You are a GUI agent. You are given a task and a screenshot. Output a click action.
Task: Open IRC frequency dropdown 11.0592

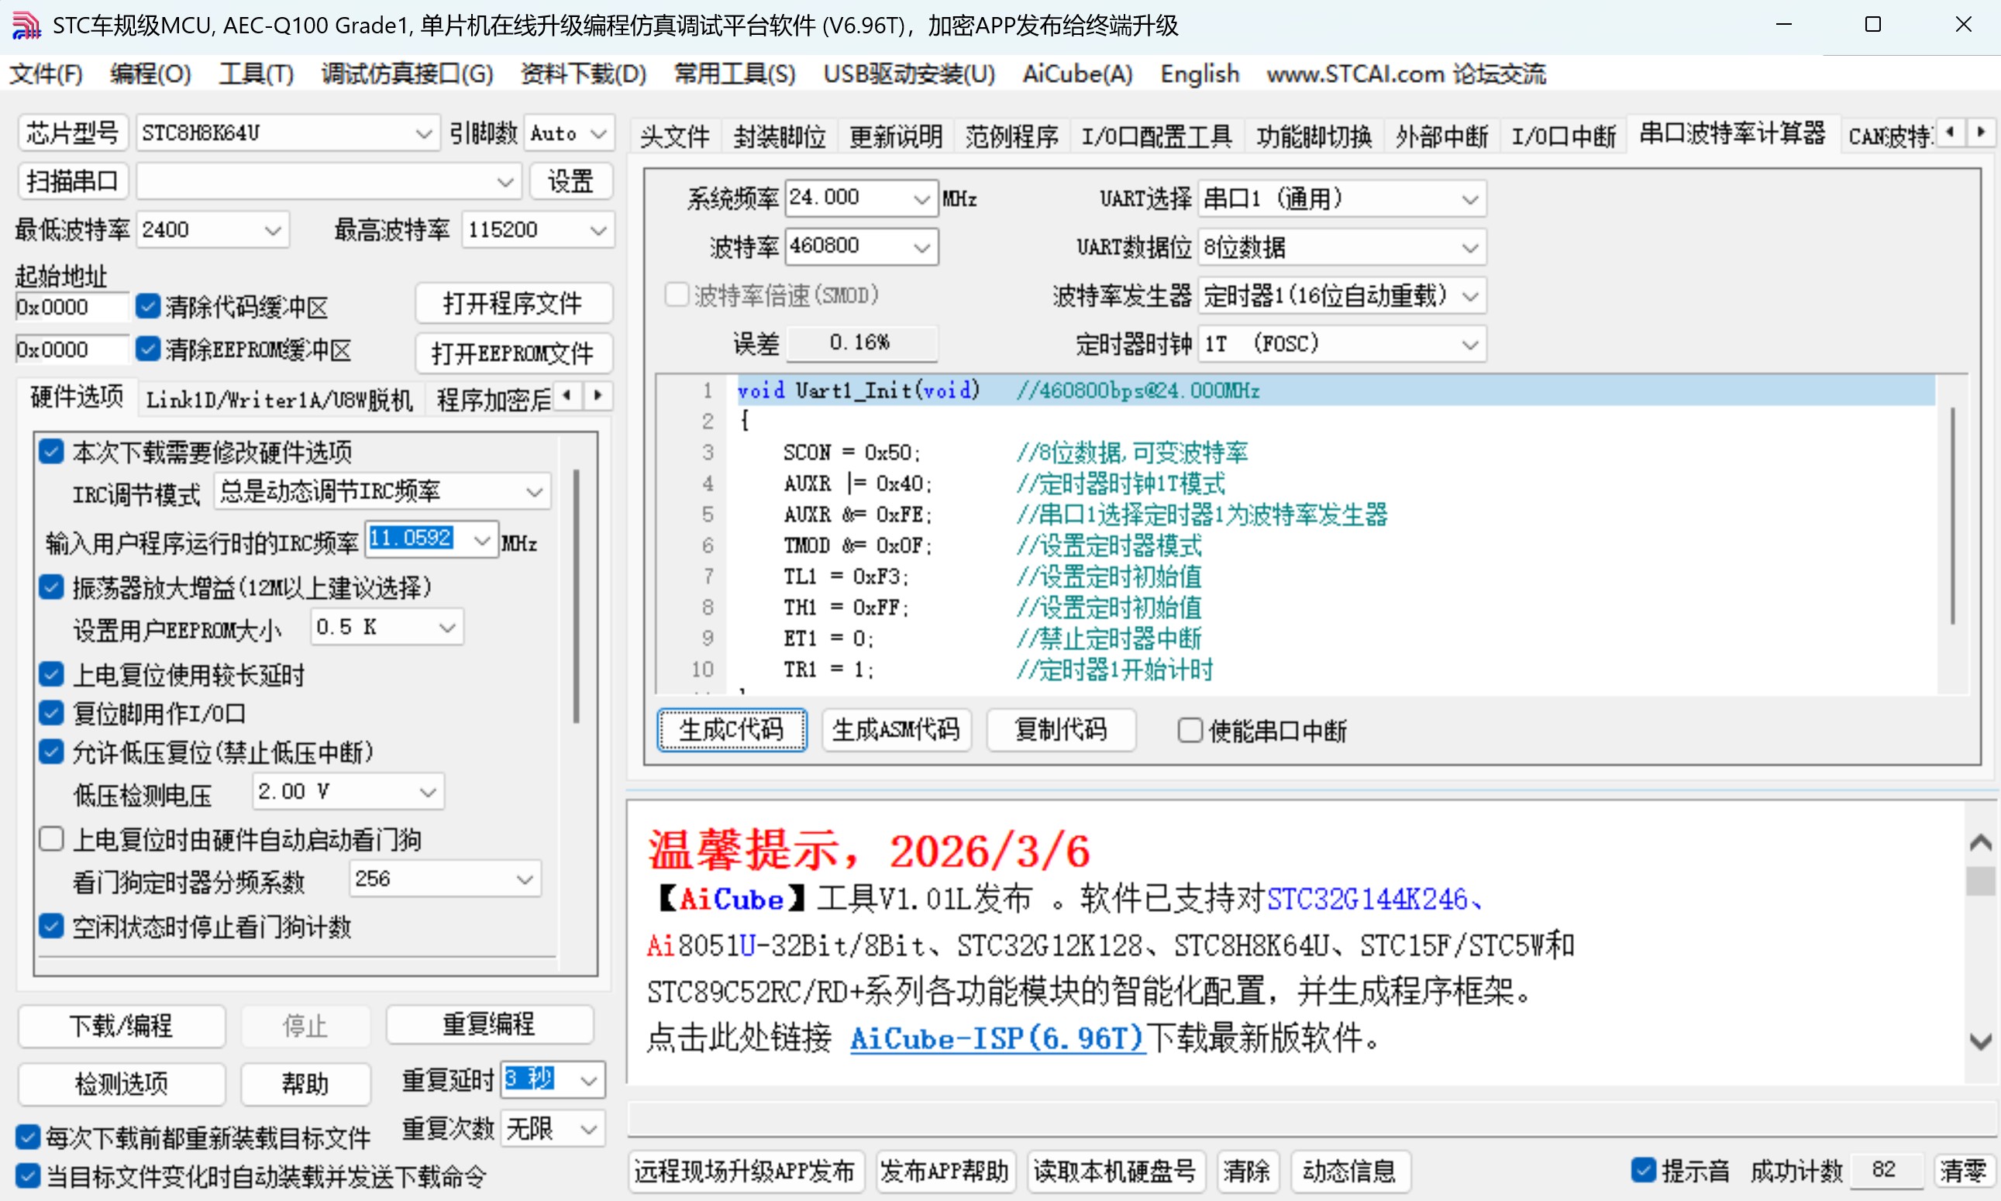[432, 539]
